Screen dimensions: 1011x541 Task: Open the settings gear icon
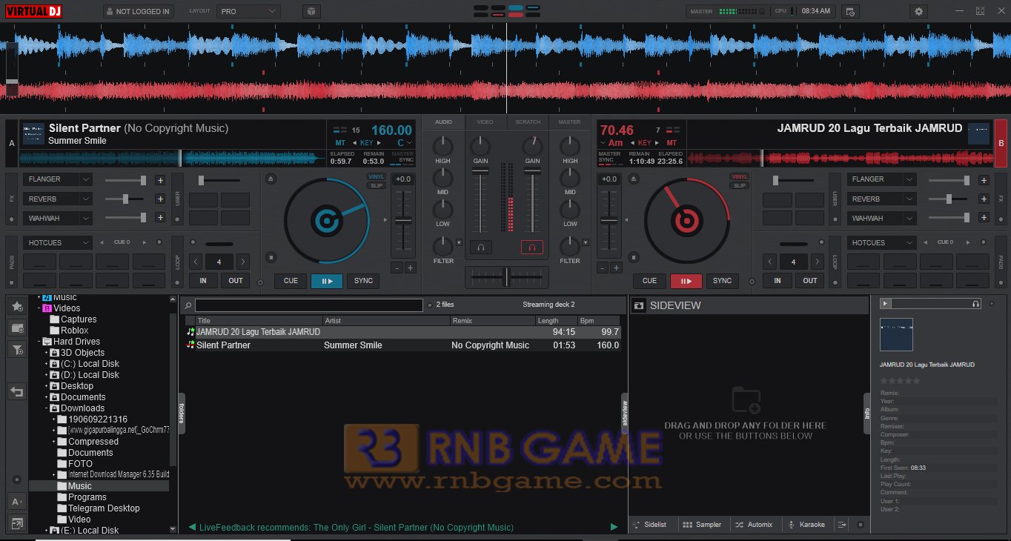point(919,11)
